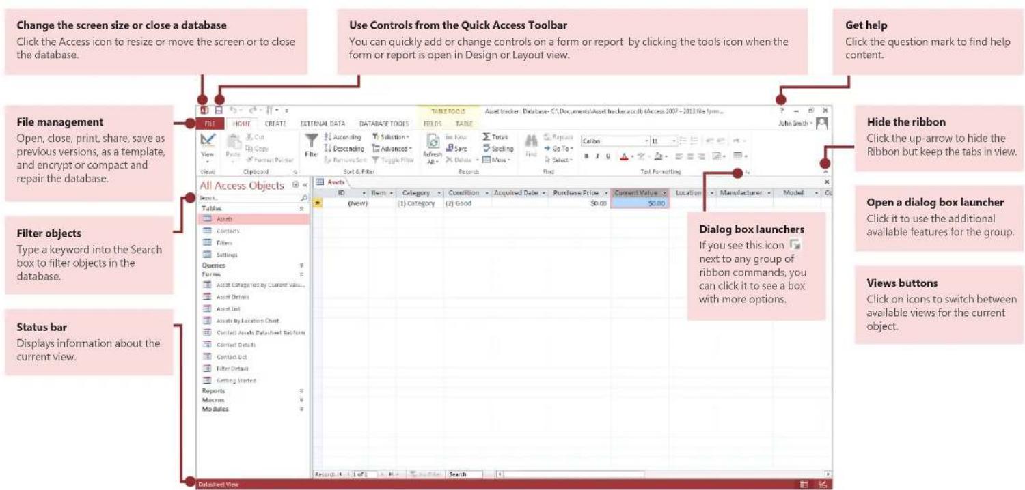Switch to the CREATE tab
This screenshot has width=1025, height=490.
275,124
